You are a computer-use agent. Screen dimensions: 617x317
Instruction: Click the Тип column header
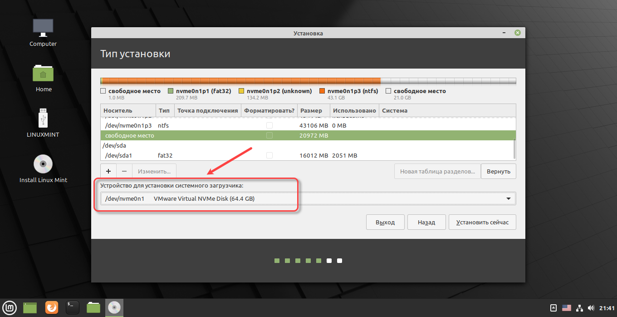pyautogui.click(x=164, y=110)
